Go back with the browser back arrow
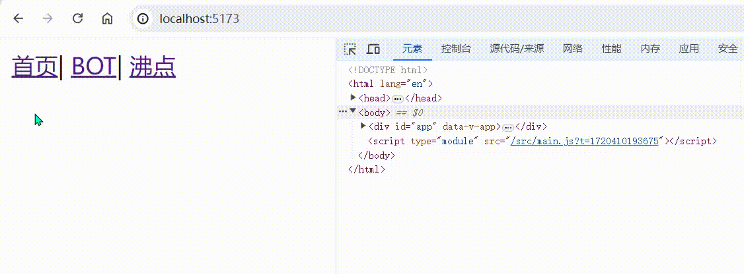The width and height of the screenshot is (744, 274). (18, 18)
